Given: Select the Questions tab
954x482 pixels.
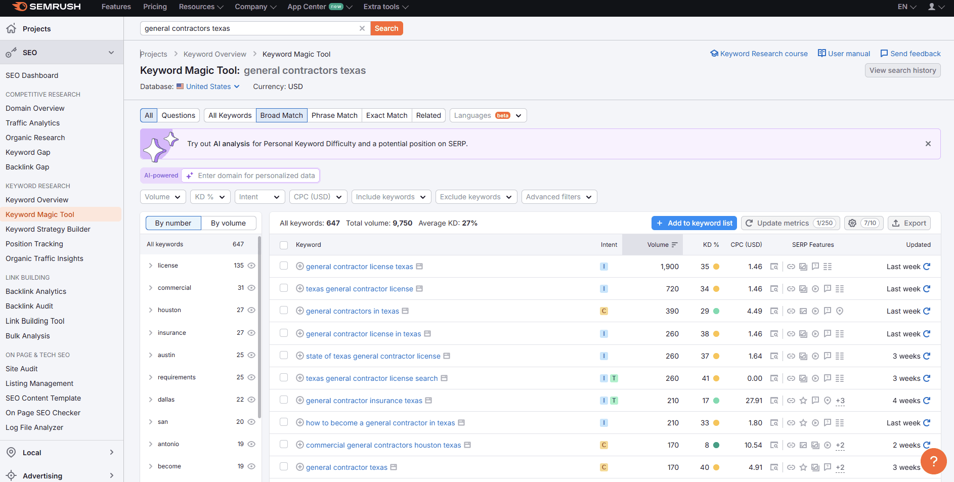Looking at the screenshot, I should (179, 115).
